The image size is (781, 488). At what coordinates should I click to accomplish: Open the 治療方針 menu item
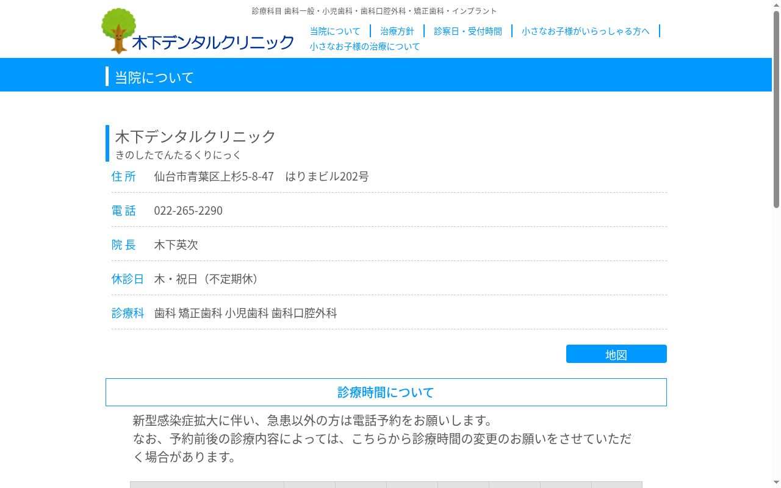coord(397,31)
